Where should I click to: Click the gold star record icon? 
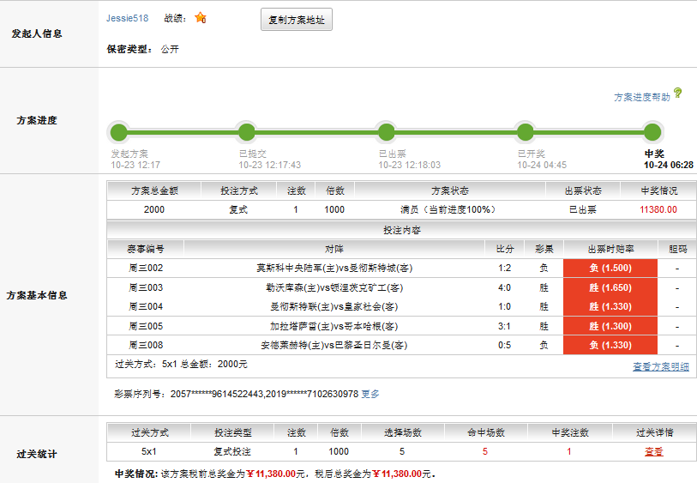click(x=200, y=18)
